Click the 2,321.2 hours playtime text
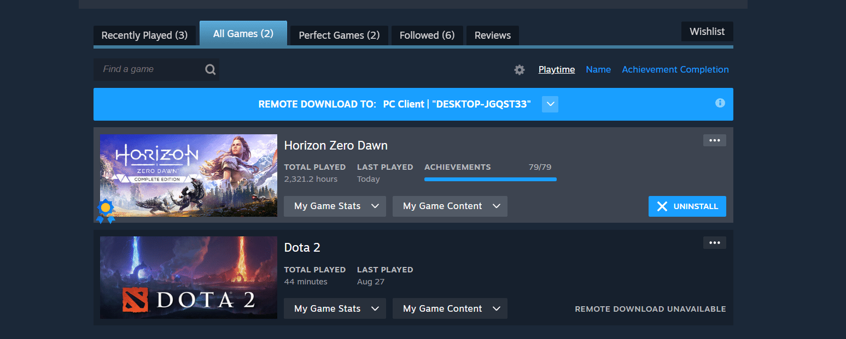This screenshot has height=339, width=846. coord(311,179)
